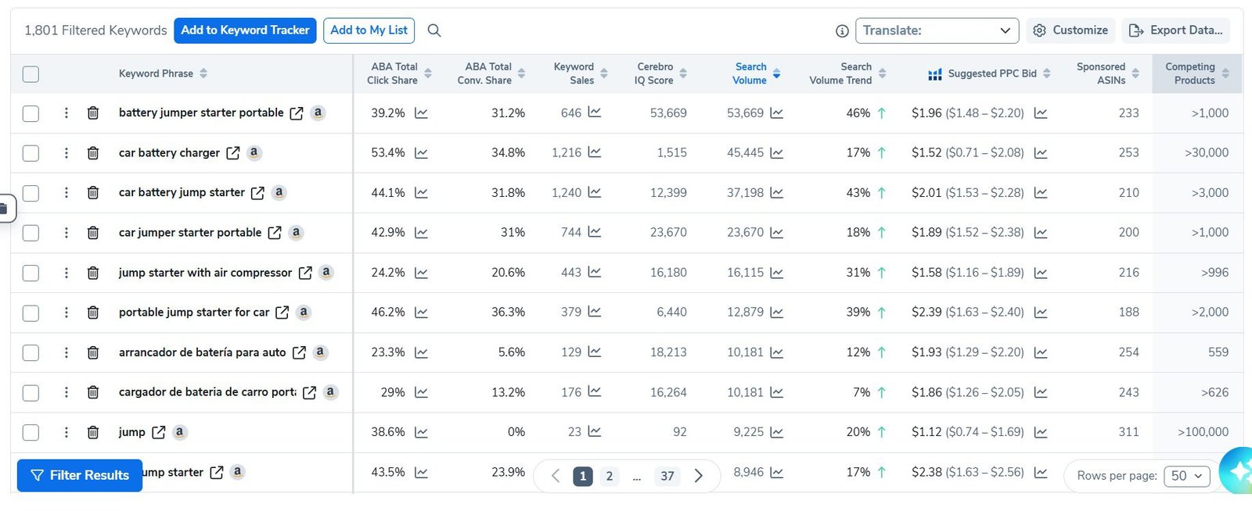This screenshot has height=511, width=1252.
Task: Click the info icon next to Translate
Action: point(842,31)
